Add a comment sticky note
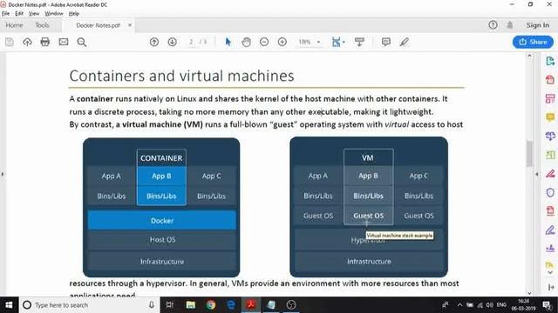Viewport: 558px width, 313px height. (x=385, y=43)
